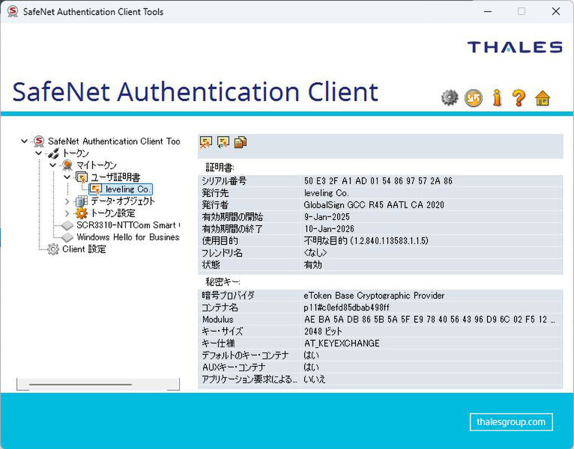The image size is (574, 449).
Task: Open the About information icon
Action: [497, 97]
